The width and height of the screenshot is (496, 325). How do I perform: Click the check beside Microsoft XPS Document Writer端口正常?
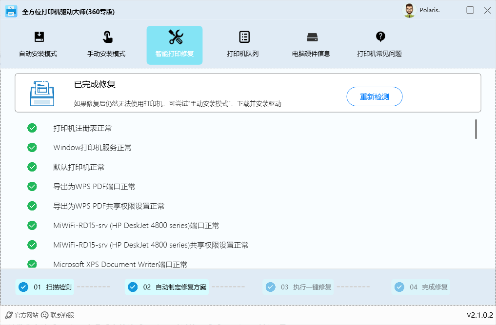(x=32, y=264)
